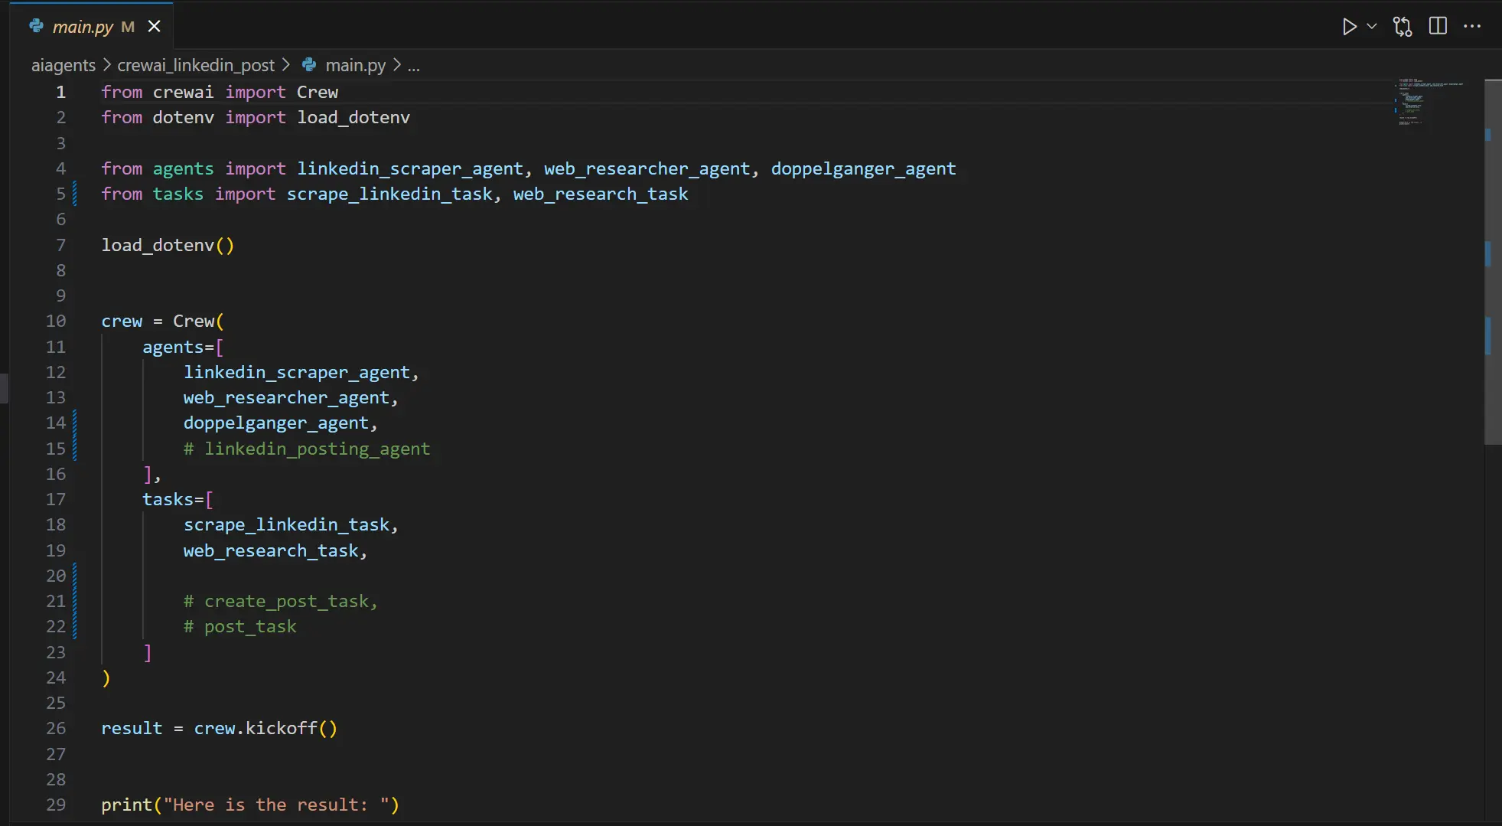The width and height of the screenshot is (1502, 826).
Task: Close the main.py tab
Action: coord(154,26)
